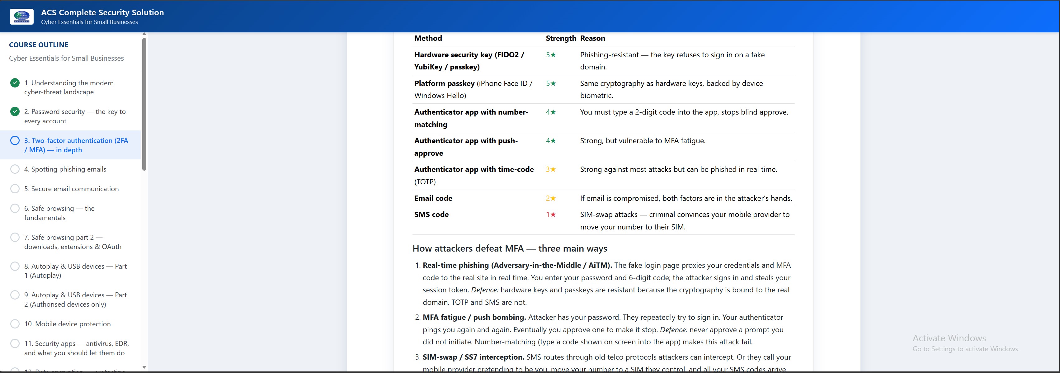
Task: Click the ACS Complete Security logo icon
Action: pyautogui.click(x=21, y=17)
